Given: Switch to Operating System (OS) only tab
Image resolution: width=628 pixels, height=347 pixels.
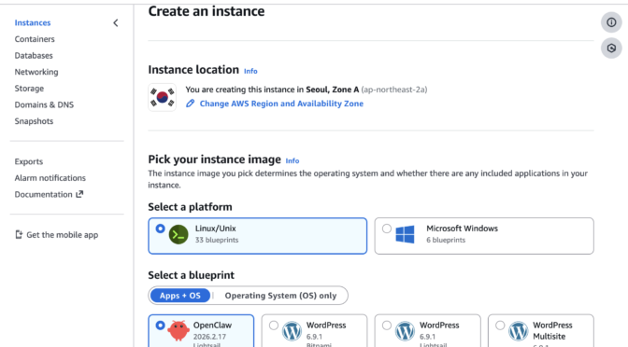Looking at the screenshot, I should (280, 296).
